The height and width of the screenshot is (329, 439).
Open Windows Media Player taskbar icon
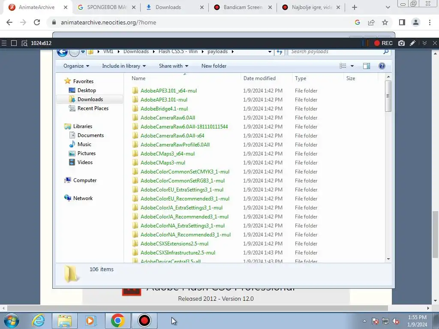coord(90,320)
